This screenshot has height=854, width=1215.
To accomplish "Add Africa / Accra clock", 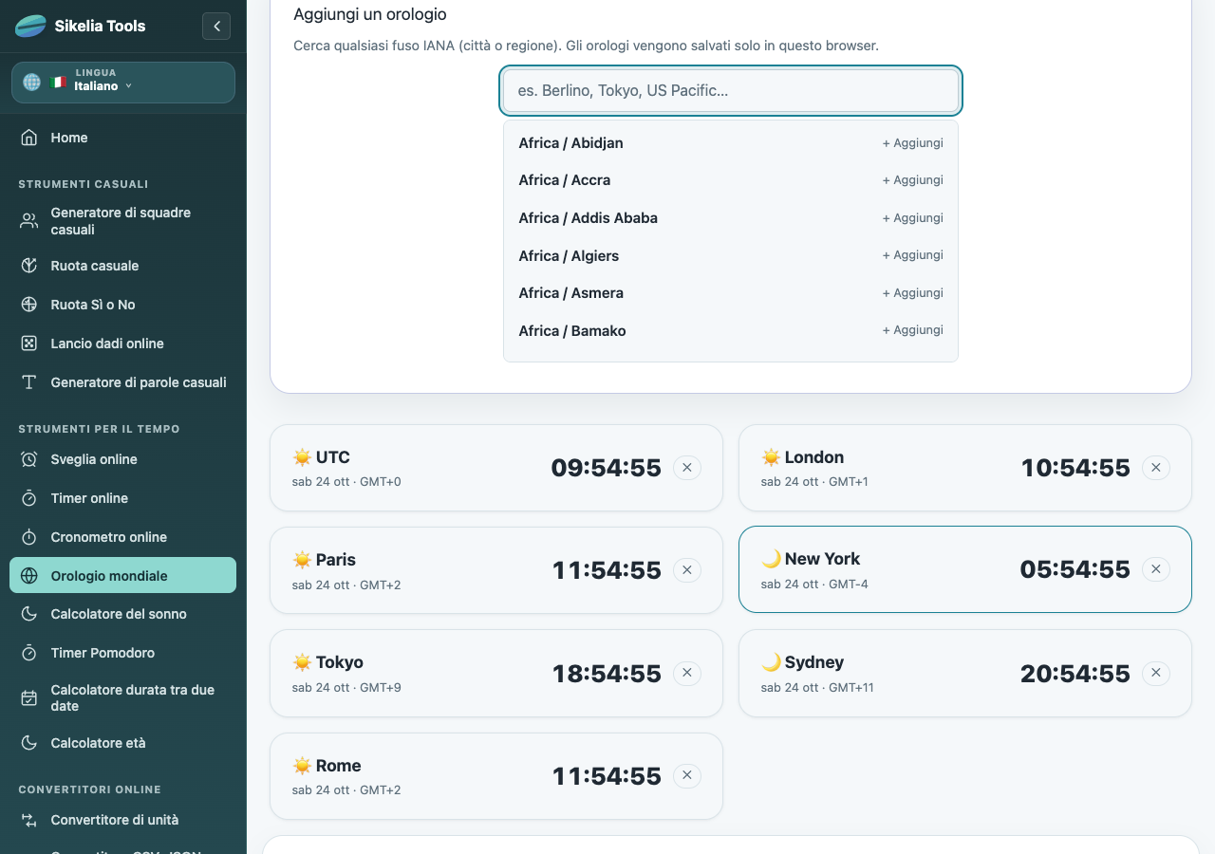I will click(913, 180).
